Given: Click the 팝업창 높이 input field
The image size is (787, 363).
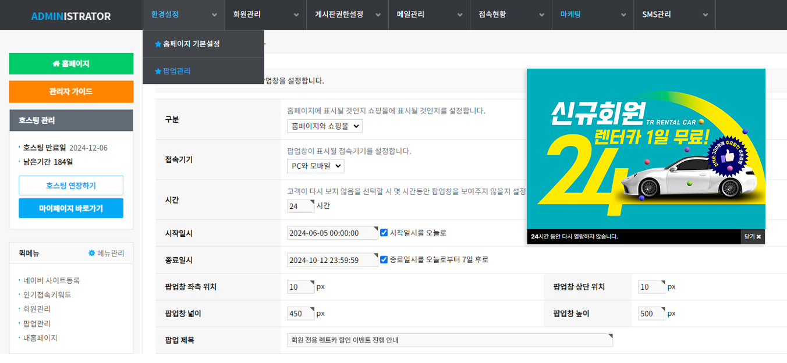Looking at the screenshot, I should (x=651, y=314).
